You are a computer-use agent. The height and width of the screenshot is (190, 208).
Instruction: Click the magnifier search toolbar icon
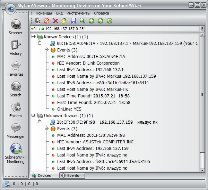point(82,21)
